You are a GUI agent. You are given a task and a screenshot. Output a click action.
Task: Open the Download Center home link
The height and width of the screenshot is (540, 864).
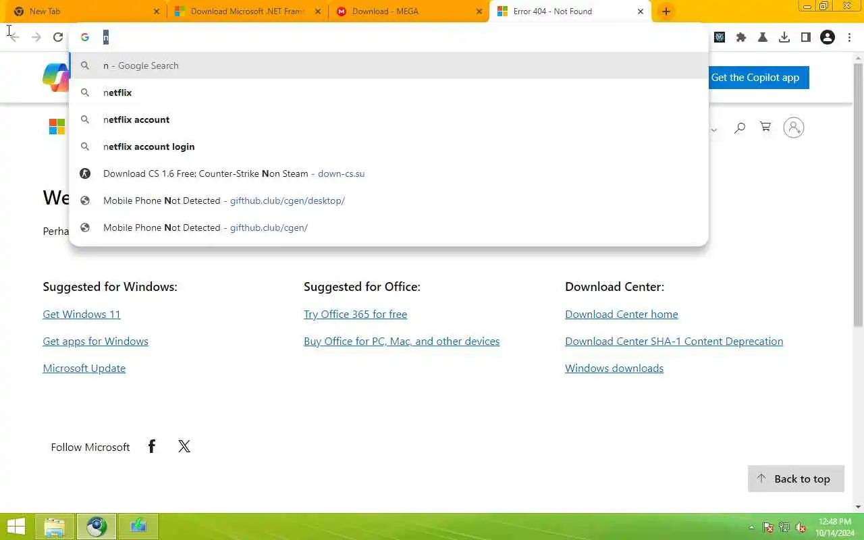point(622,315)
